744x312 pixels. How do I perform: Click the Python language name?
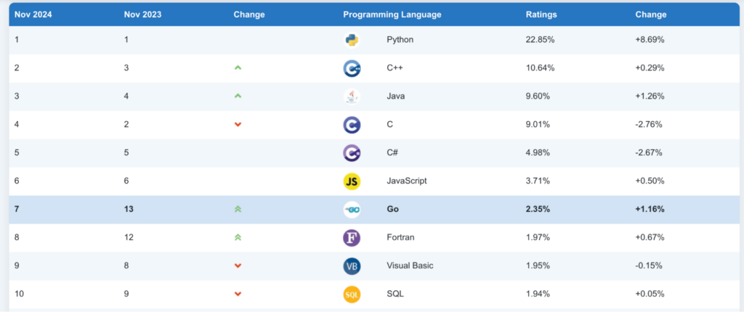(x=400, y=40)
